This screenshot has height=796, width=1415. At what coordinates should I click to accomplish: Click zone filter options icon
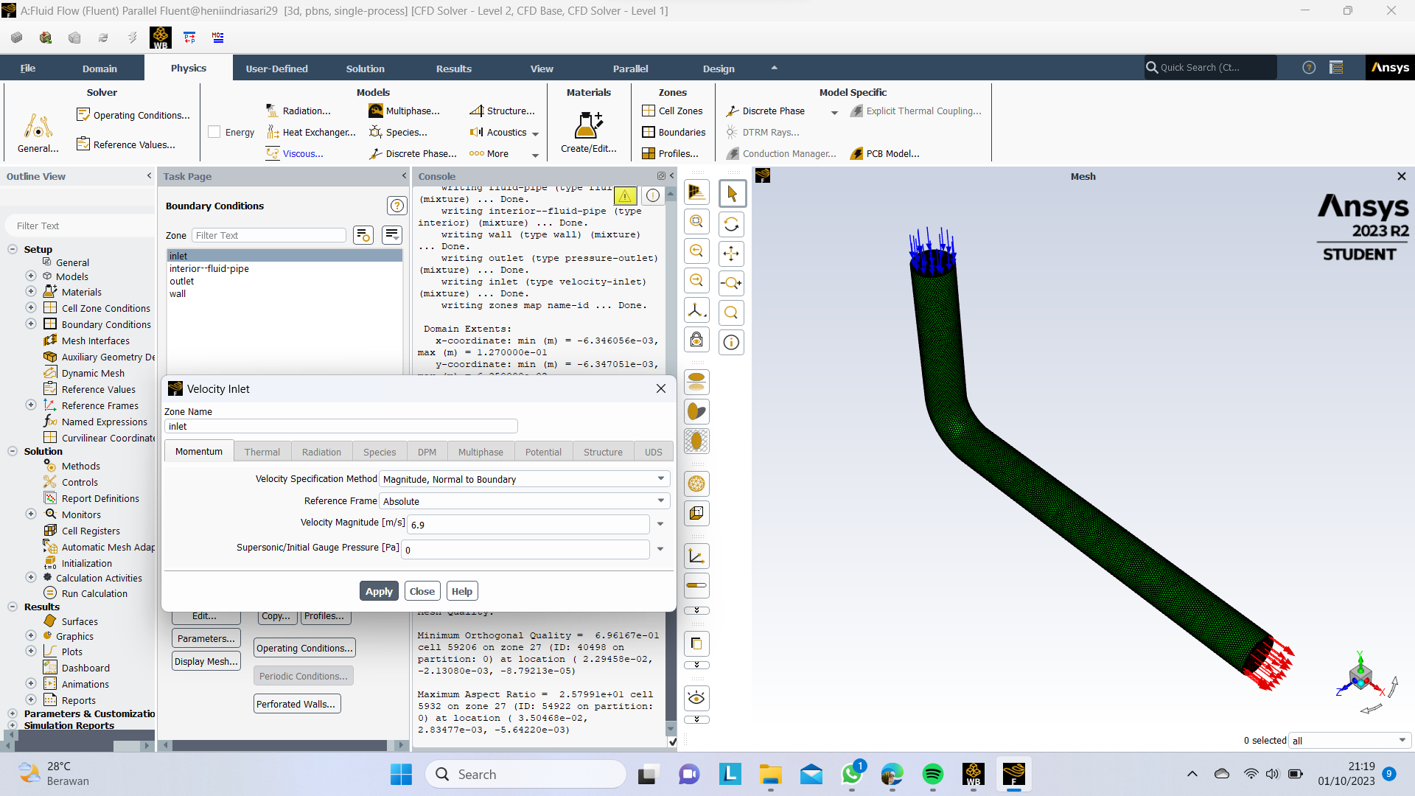point(363,235)
